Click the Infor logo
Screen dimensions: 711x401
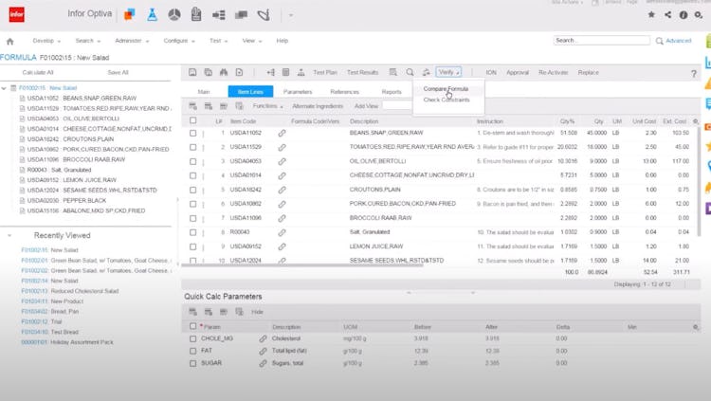coord(17,14)
